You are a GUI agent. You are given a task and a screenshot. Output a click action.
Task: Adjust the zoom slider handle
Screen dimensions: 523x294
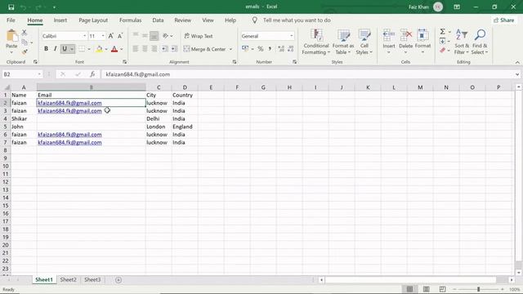pos(478,289)
